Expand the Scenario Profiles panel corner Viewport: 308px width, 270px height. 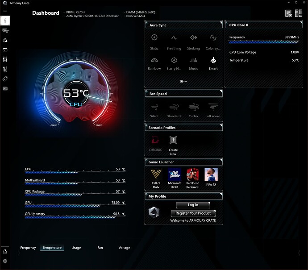(x=221, y=125)
